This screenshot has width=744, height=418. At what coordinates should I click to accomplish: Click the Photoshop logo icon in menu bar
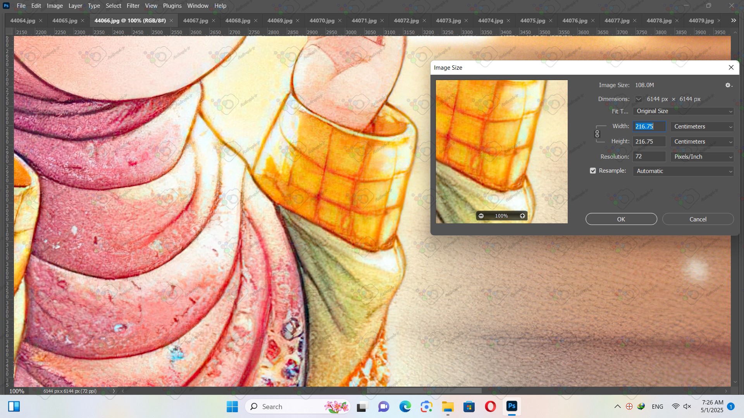(x=6, y=6)
